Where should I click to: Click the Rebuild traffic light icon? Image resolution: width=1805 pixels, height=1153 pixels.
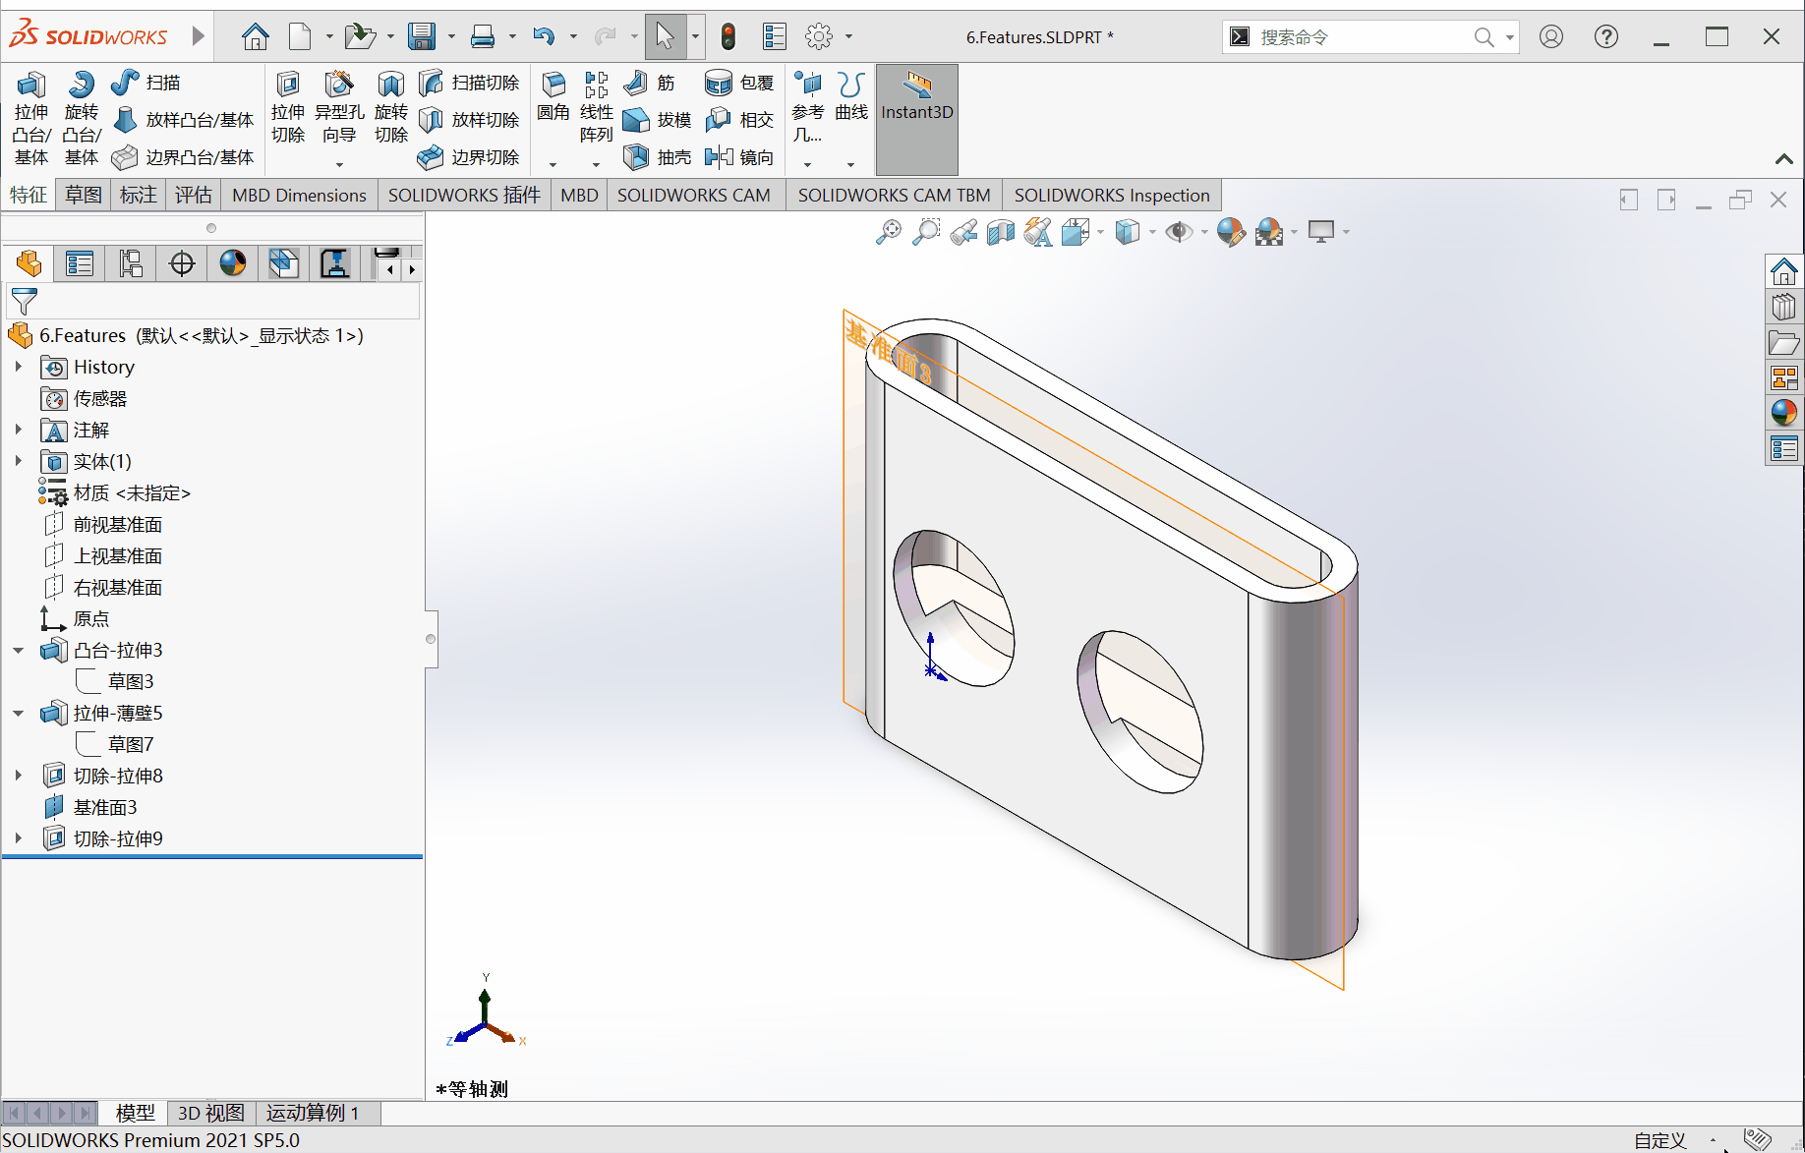click(x=728, y=37)
